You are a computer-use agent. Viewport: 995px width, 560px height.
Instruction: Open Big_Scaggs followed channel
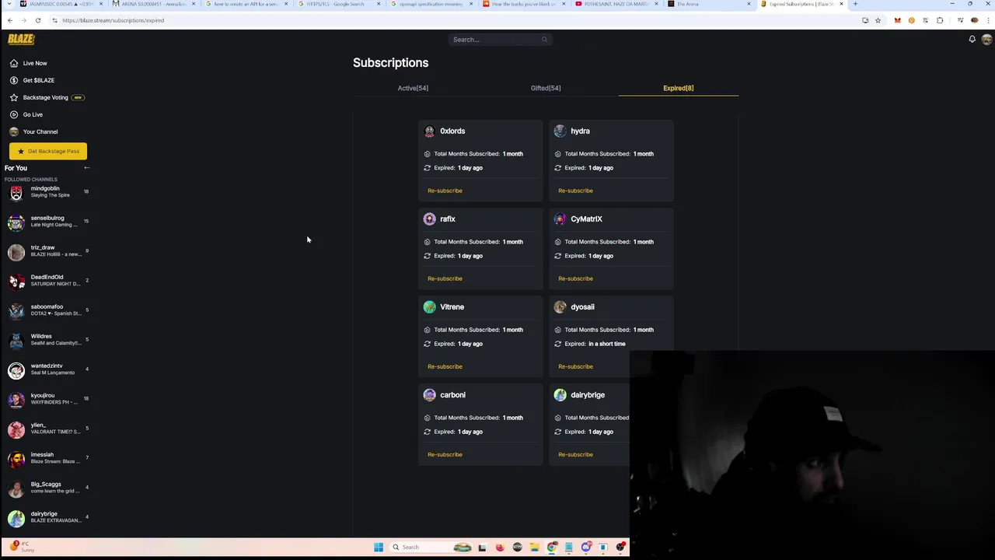(47, 488)
